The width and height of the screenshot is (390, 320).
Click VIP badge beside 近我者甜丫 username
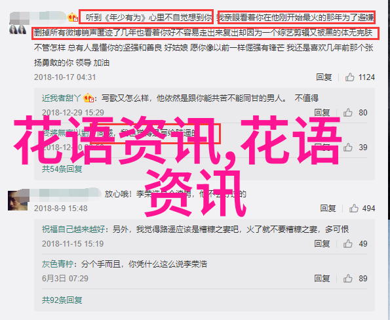[x=88, y=98]
